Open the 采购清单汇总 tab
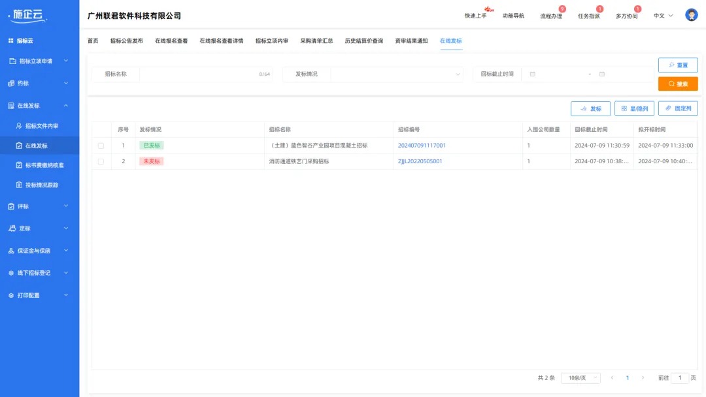 pyautogui.click(x=317, y=40)
